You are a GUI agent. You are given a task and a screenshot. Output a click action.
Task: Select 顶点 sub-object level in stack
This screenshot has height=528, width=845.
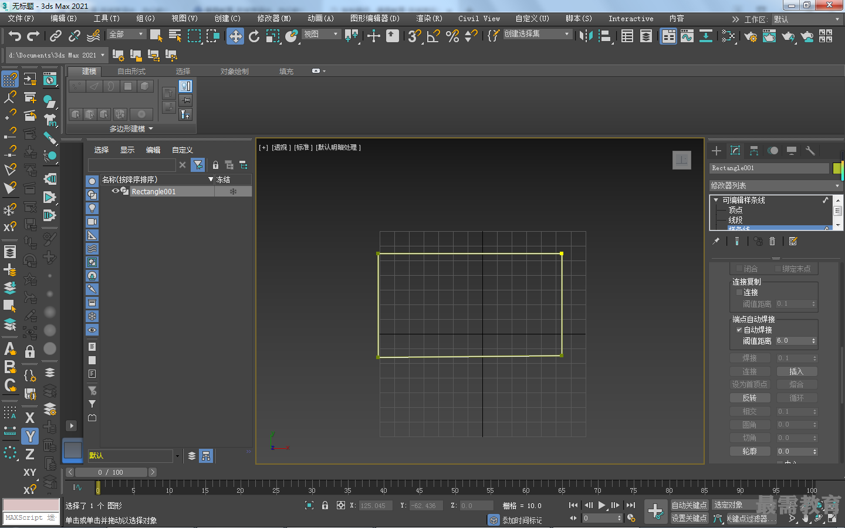point(735,210)
